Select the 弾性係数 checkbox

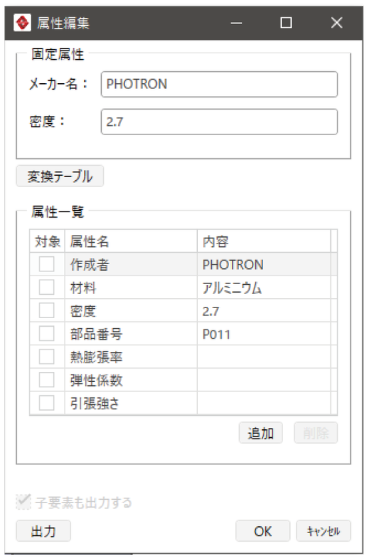47,380
